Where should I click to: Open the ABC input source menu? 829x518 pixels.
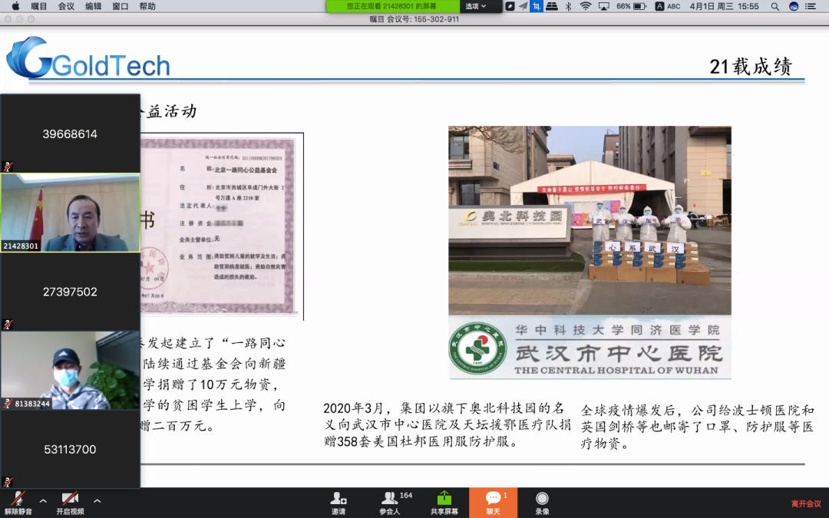[668, 6]
